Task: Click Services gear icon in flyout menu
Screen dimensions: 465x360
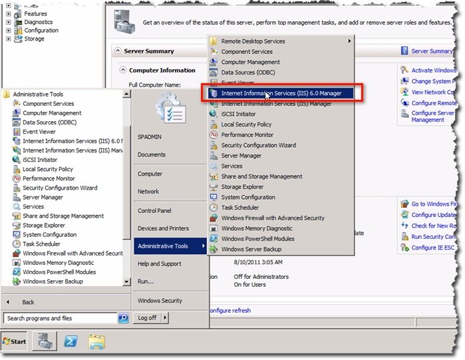Action: [214, 166]
